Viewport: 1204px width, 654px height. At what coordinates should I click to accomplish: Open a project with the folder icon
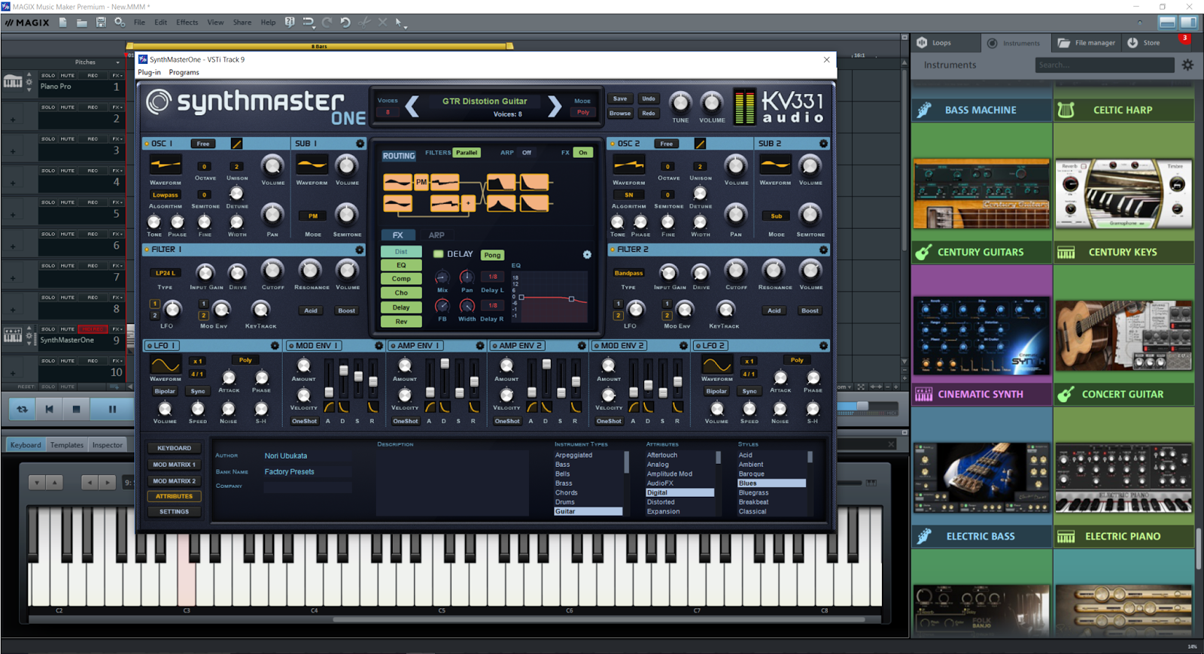[82, 23]
